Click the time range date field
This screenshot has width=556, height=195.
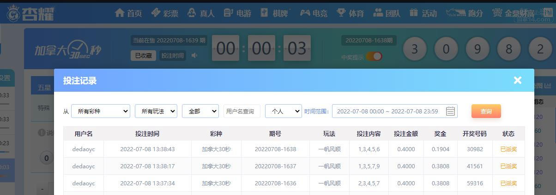tap(395, 111)
